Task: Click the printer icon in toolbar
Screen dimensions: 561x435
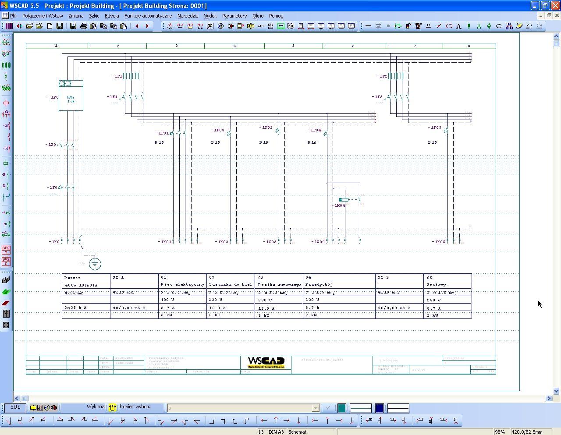Action: (x=83, y=26)
